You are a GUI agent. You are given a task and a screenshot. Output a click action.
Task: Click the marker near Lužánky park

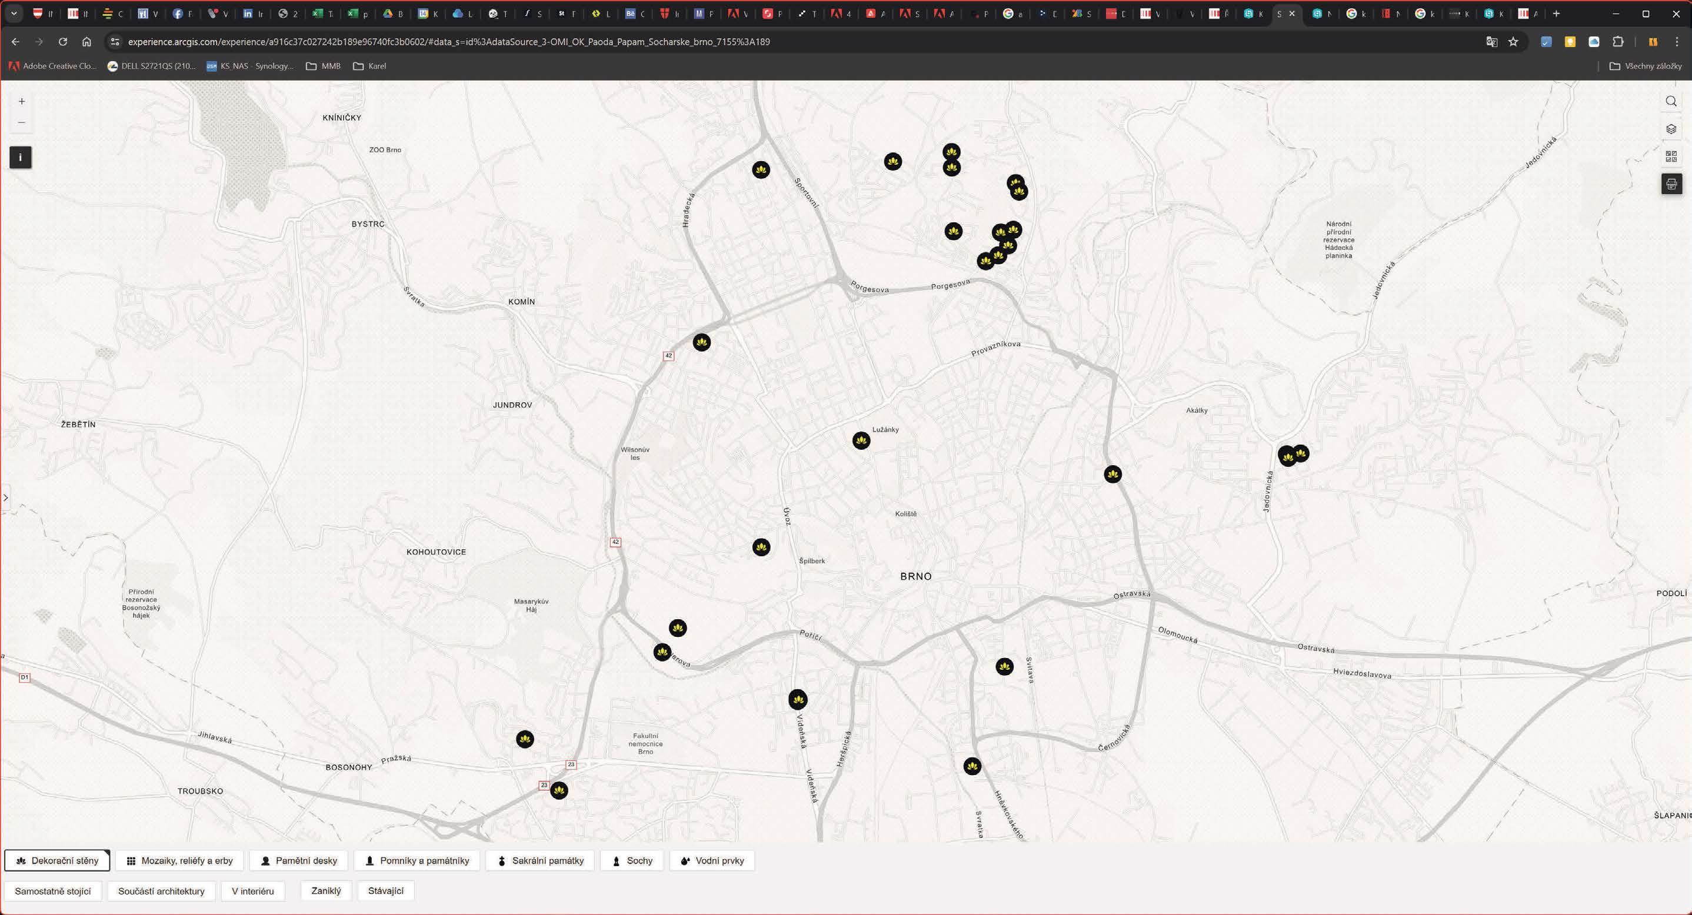(x=861, y=440)
